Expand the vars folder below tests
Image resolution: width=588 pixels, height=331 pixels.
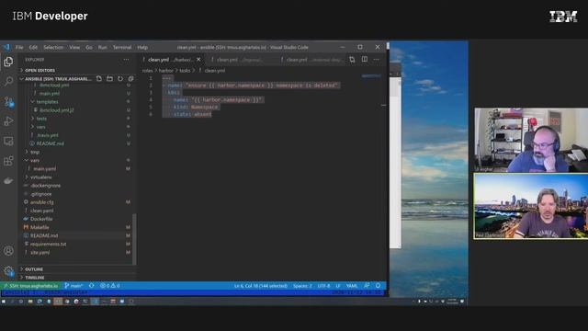point(40,127)
